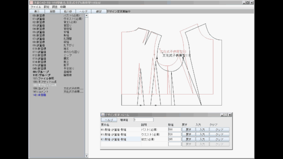Click the pink application icon in main title bar
283x159 pixels.
tap(31, 3)
